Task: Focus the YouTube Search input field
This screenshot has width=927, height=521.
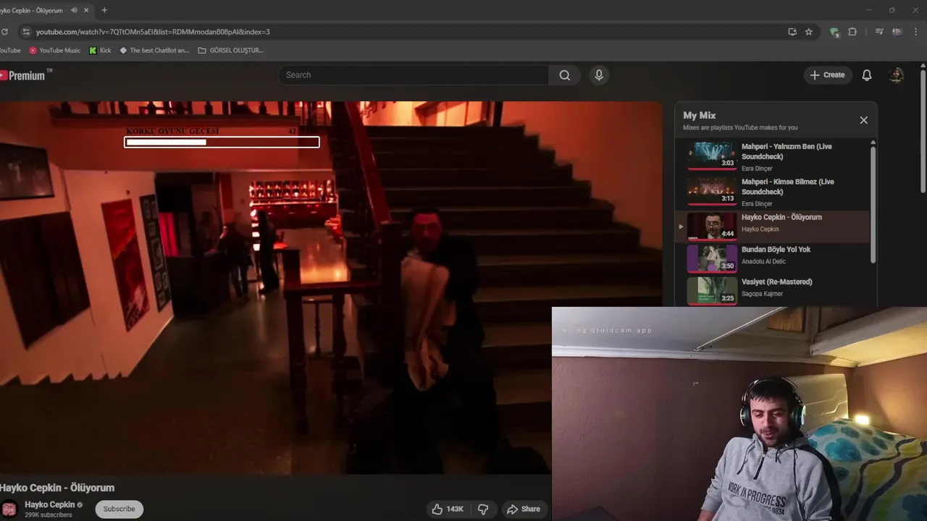Action: [414, 75]
